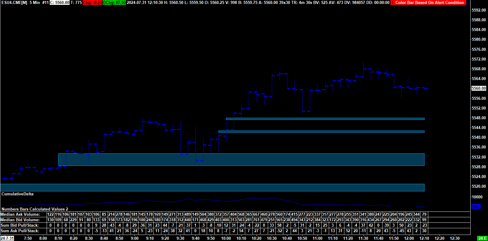Click the red Chg: -0.25 field
This screenshot has width=488, height=241.
point(92,2)
